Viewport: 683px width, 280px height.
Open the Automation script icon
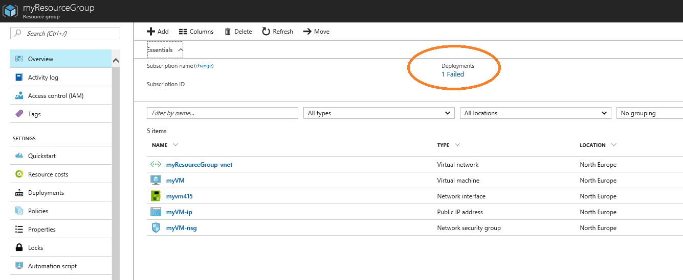pos(19,266)
